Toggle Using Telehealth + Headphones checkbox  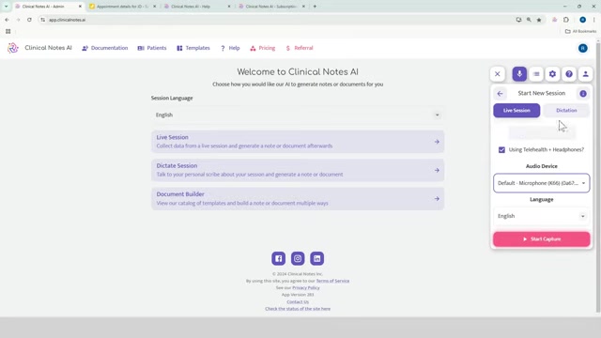(x=501, y=150)
